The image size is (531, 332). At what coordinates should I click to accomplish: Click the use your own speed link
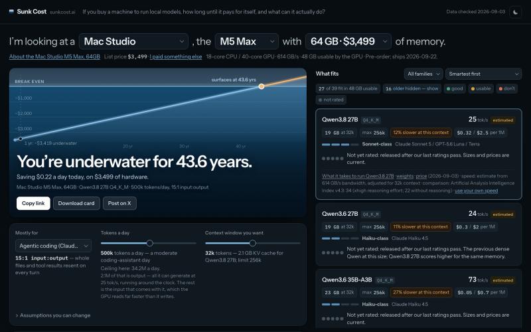click(476, 191)
